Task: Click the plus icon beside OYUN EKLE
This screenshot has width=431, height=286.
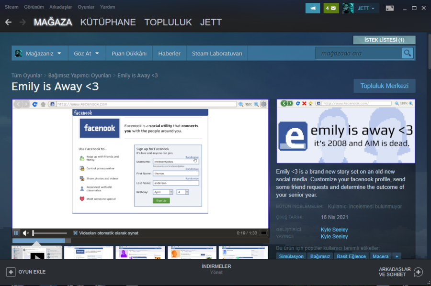Action: point(11,272)
